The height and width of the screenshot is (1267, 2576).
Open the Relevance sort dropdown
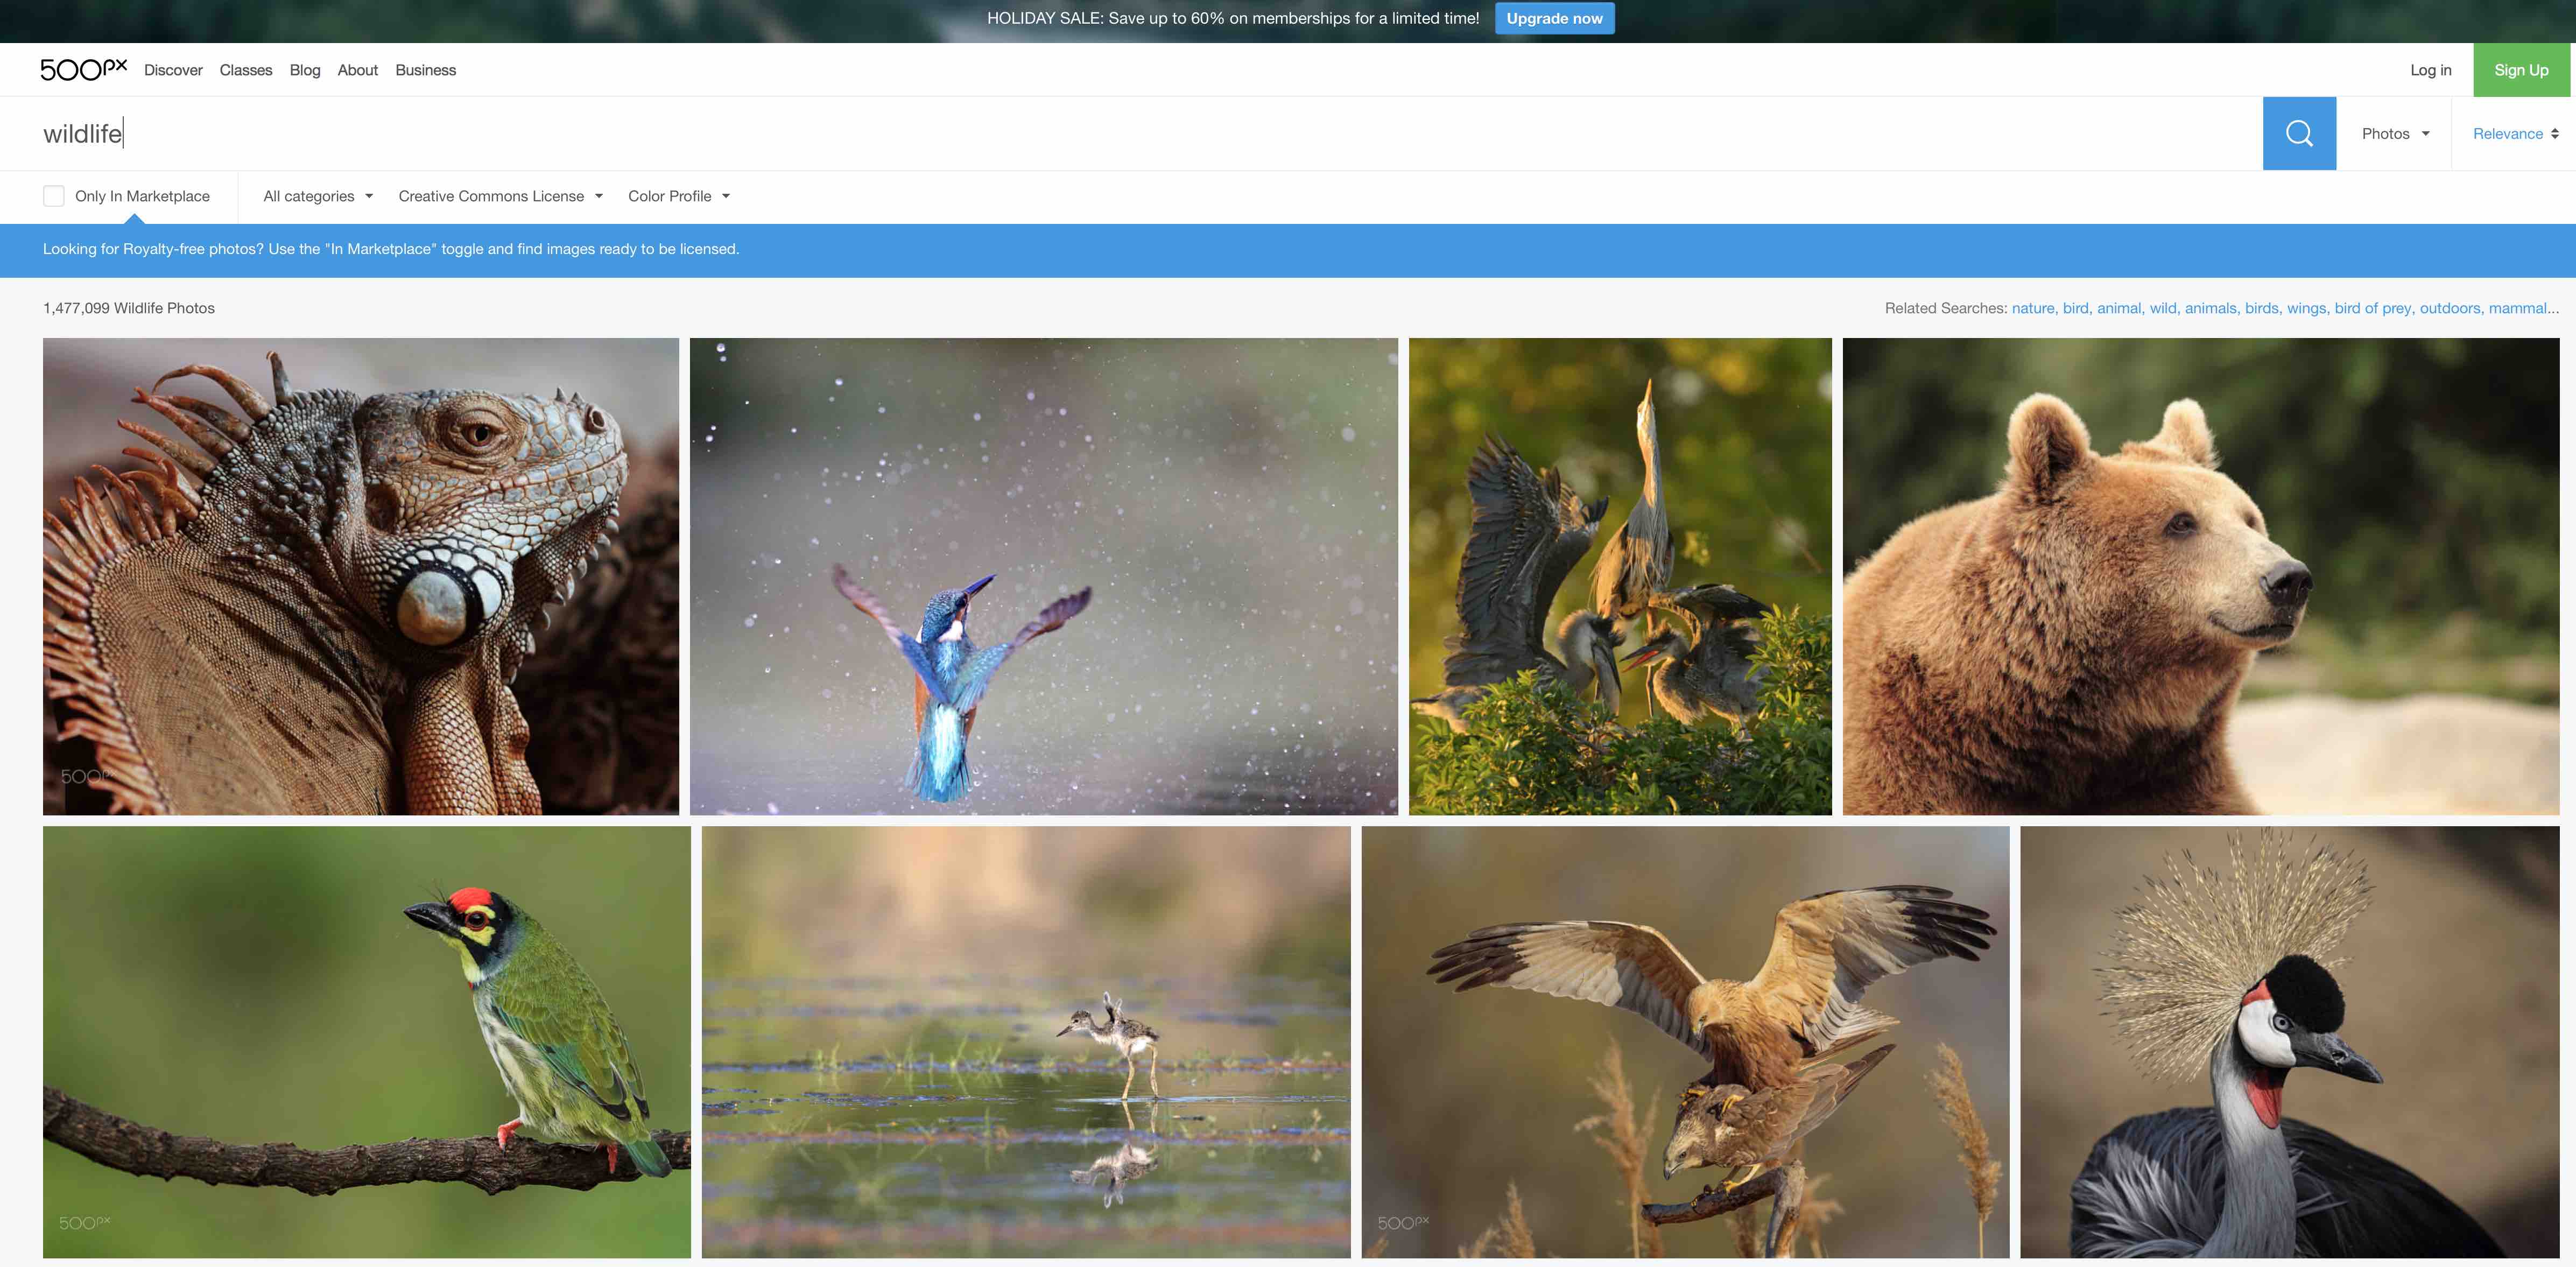(2515, 133)
